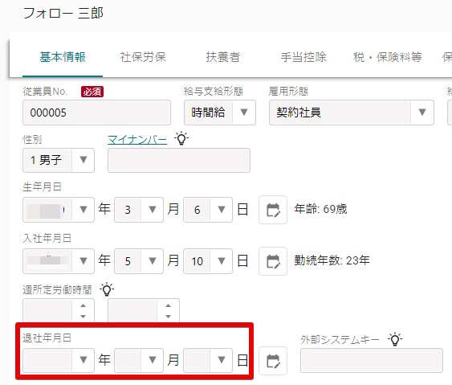The image size is (452, 385).
Task: Open the 扶養者 tab
Action: [x=223, y=57]
